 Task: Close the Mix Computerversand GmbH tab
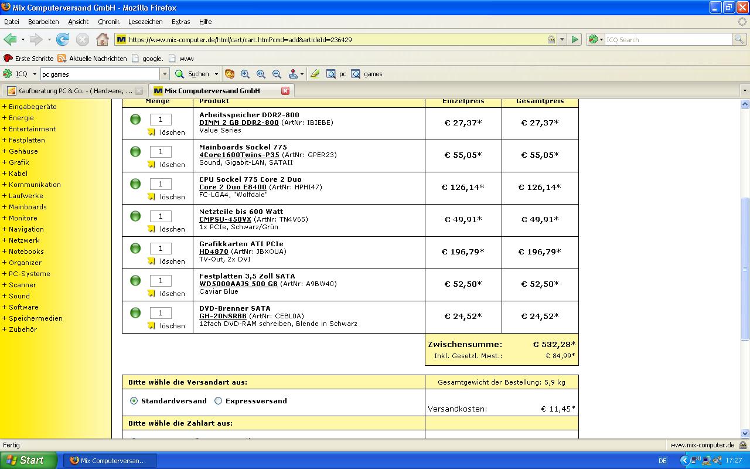[285, 91]
